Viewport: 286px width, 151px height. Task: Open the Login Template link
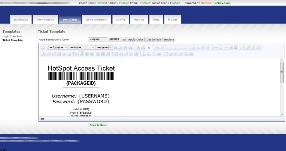point(12,36)
